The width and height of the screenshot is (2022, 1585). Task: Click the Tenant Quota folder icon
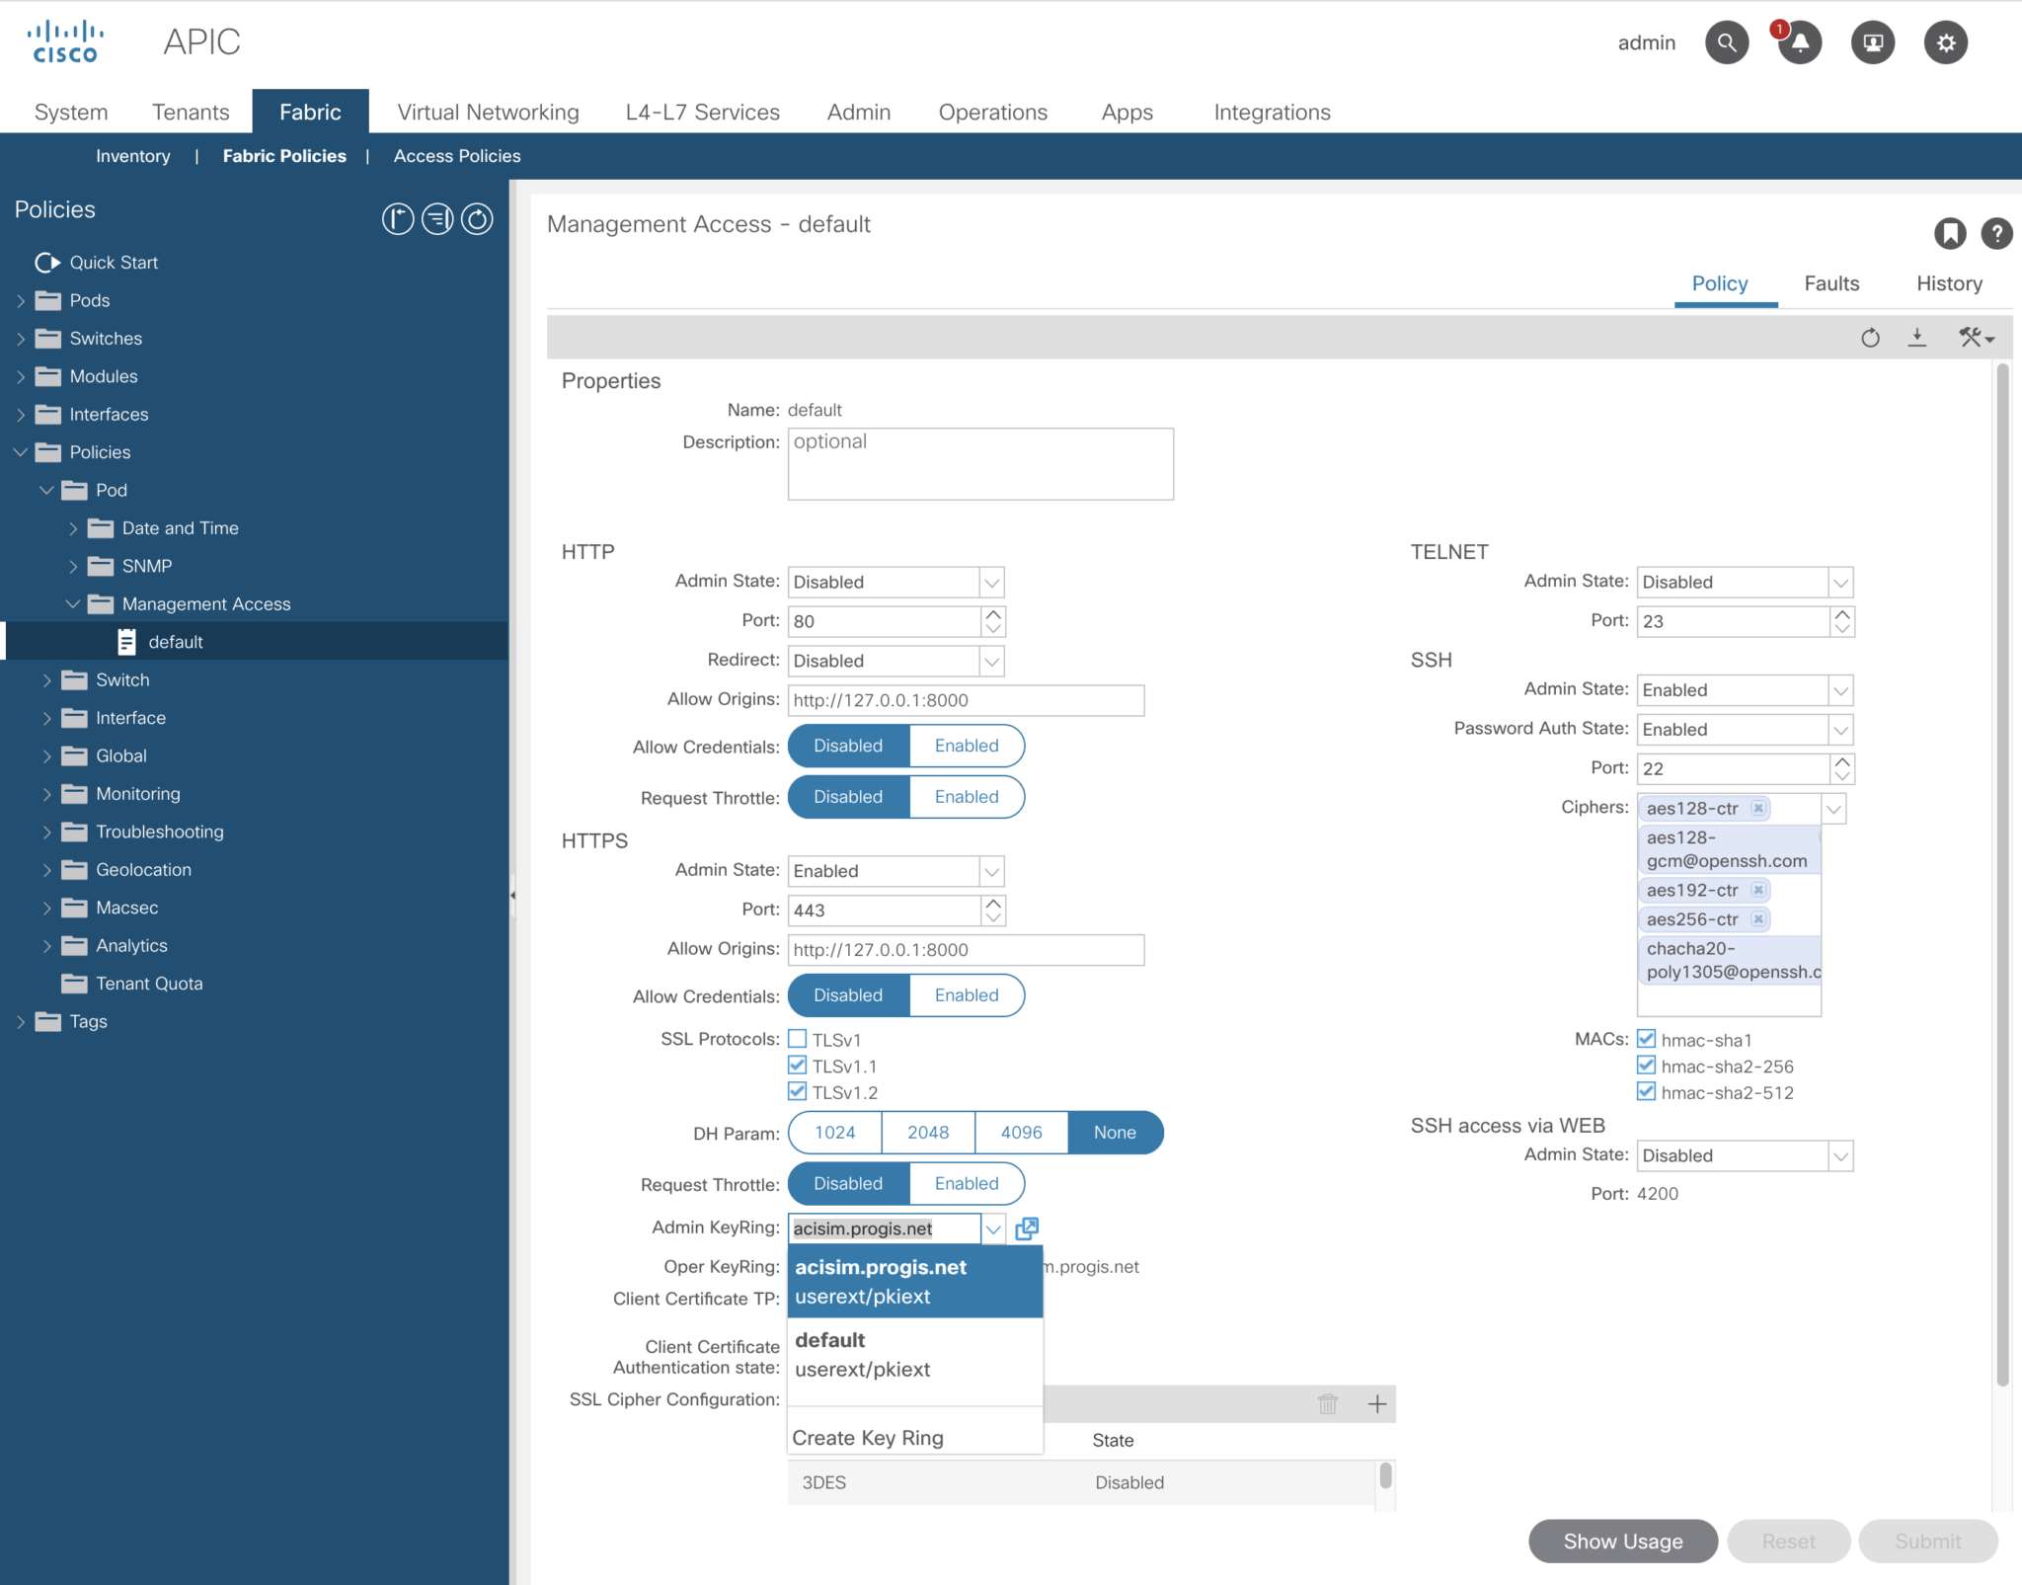[74, 984]
